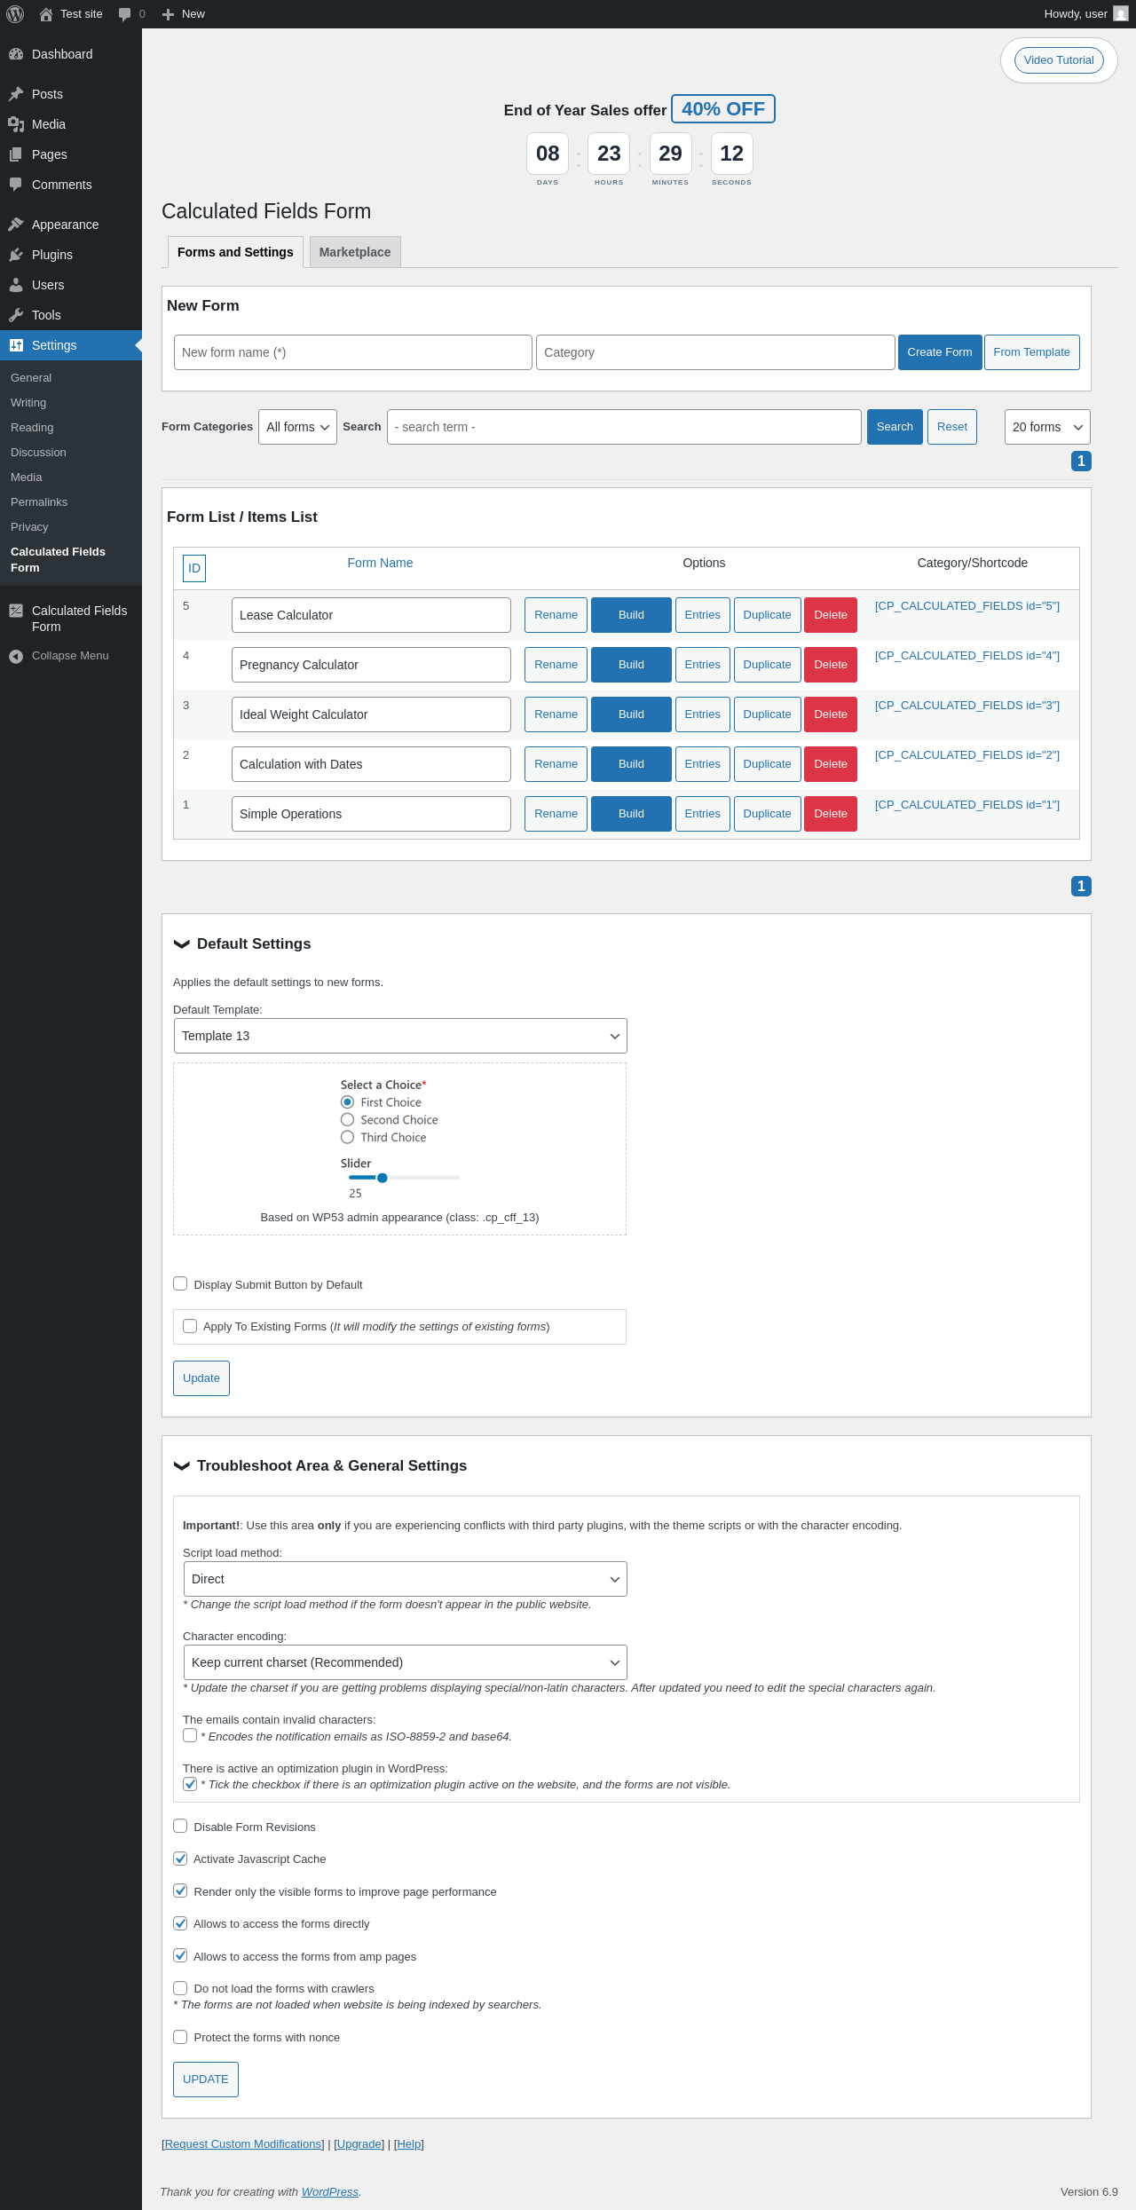Click the Collapse Menu arrow icon
This screenshot has width=1136, height=2210.
click(16, 656)
